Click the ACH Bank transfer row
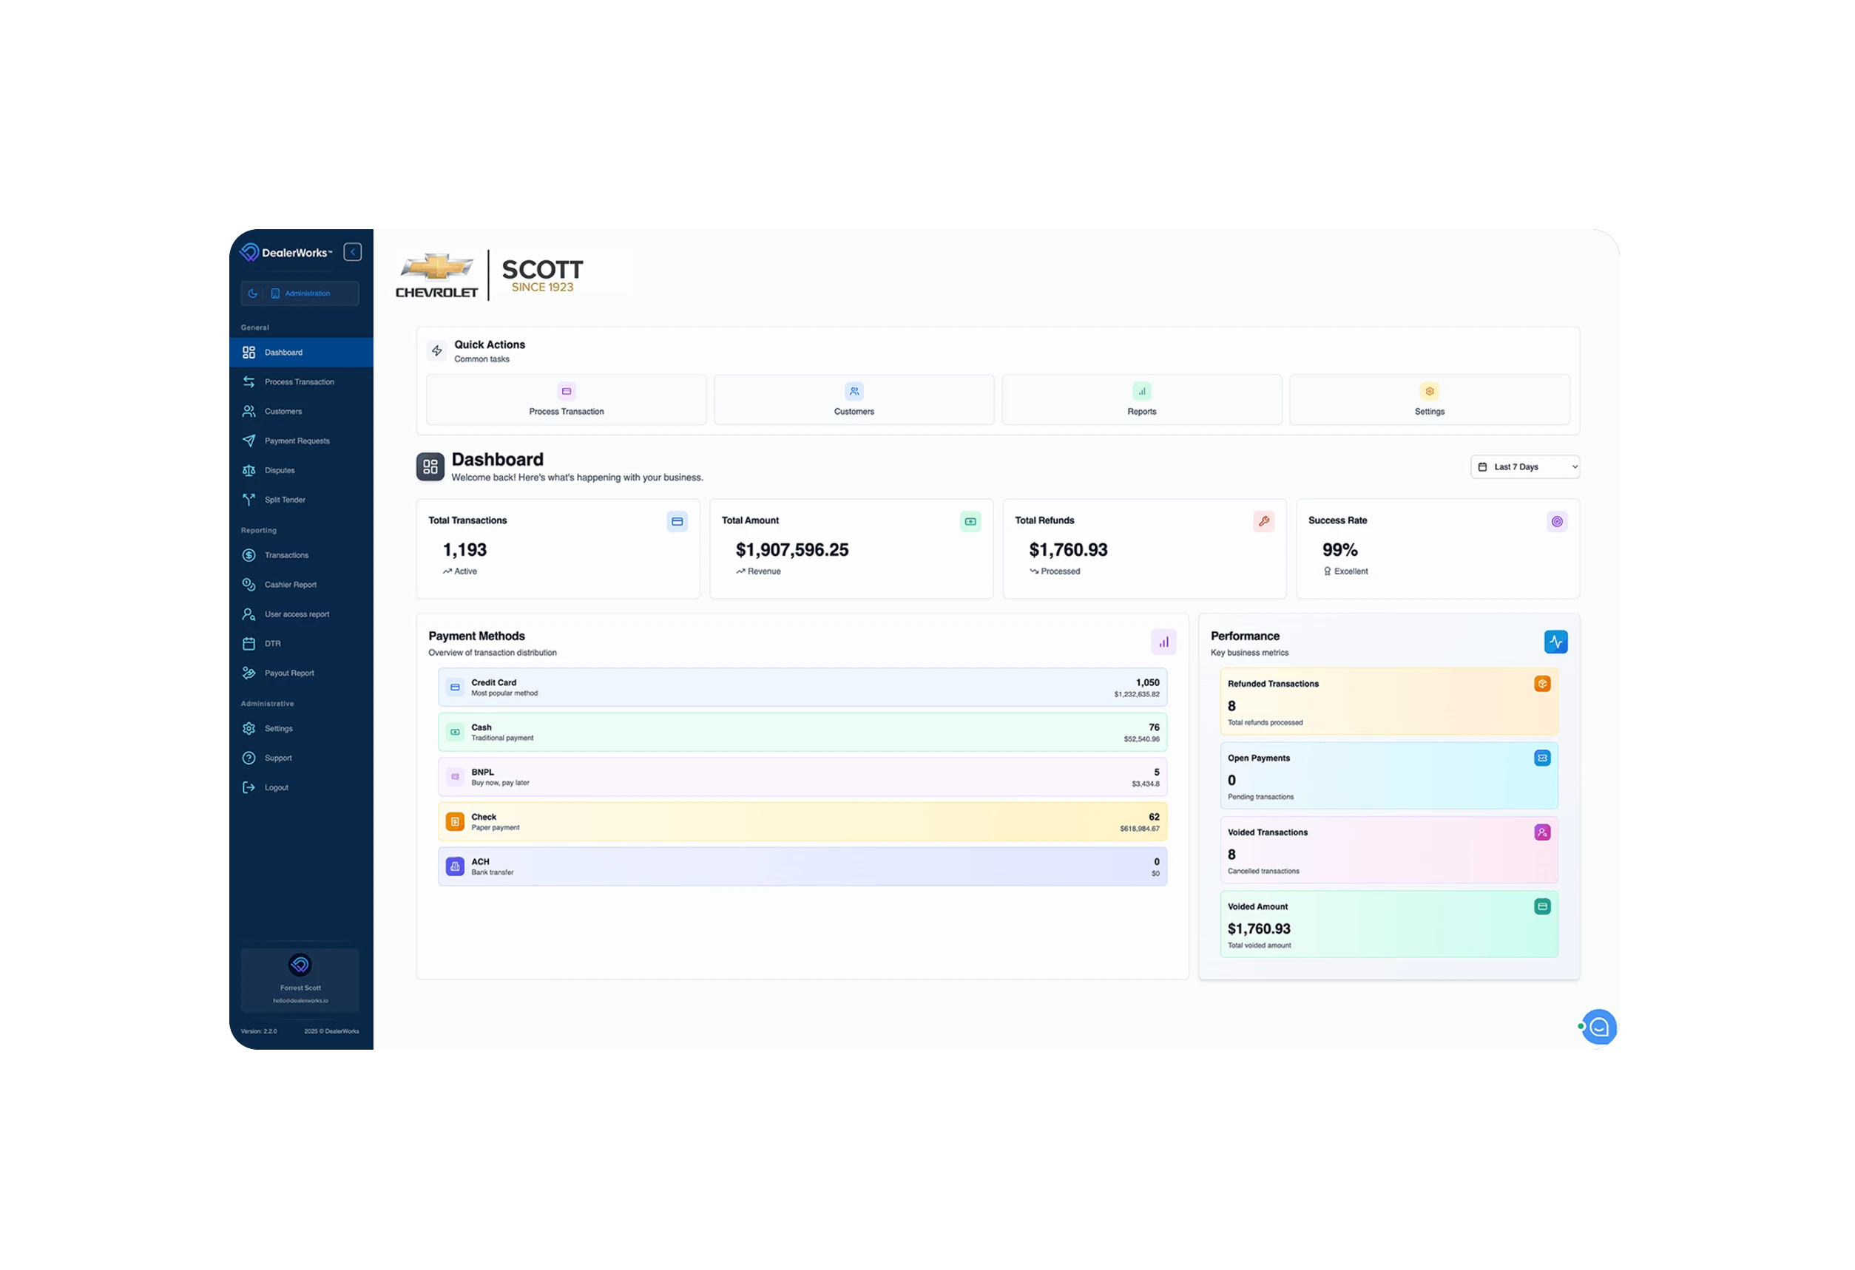 [803, 867]
